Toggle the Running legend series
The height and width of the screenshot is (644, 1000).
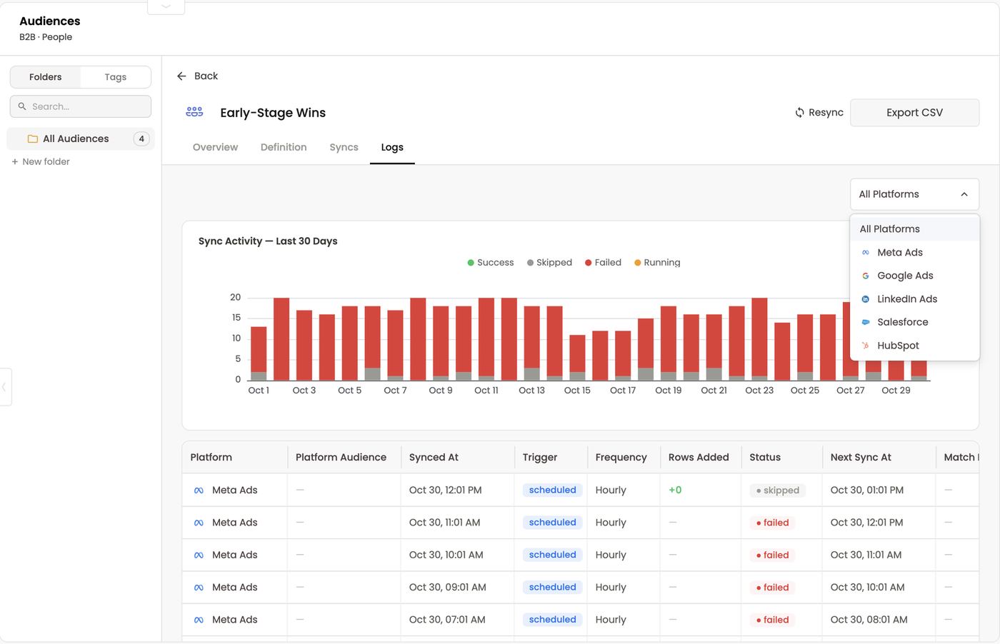coord(657,263)
